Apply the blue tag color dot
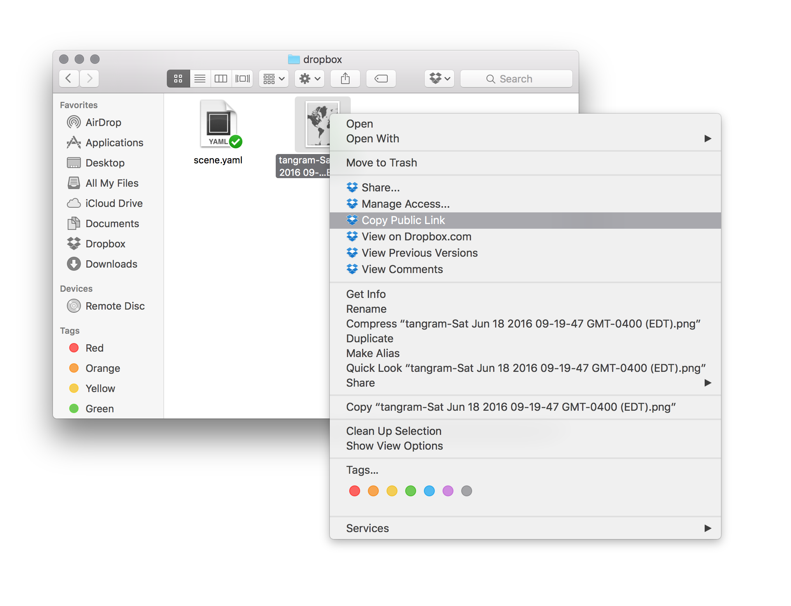Image resolution: width=791 pixels, height=606 pixels. [429, 491]
